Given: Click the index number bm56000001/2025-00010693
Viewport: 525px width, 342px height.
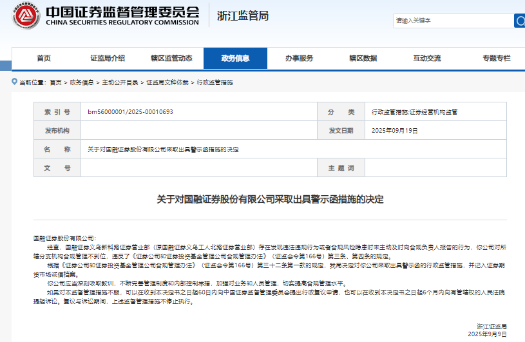Looking at the screenshot, I should click(x=130, y=112).
